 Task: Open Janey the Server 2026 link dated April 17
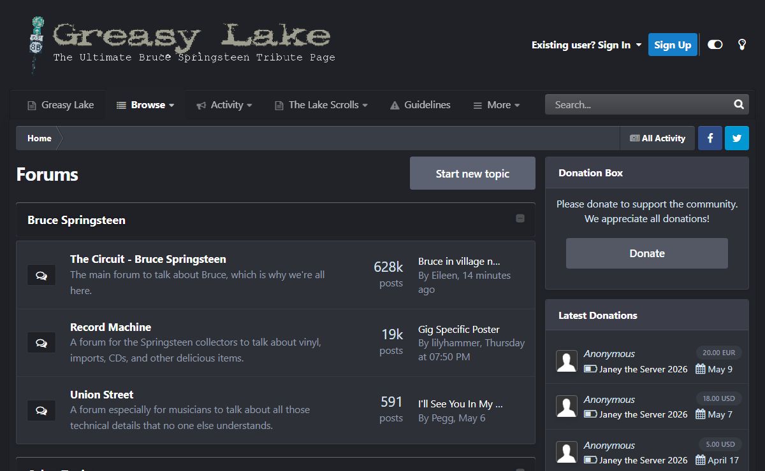coord(643,460)
